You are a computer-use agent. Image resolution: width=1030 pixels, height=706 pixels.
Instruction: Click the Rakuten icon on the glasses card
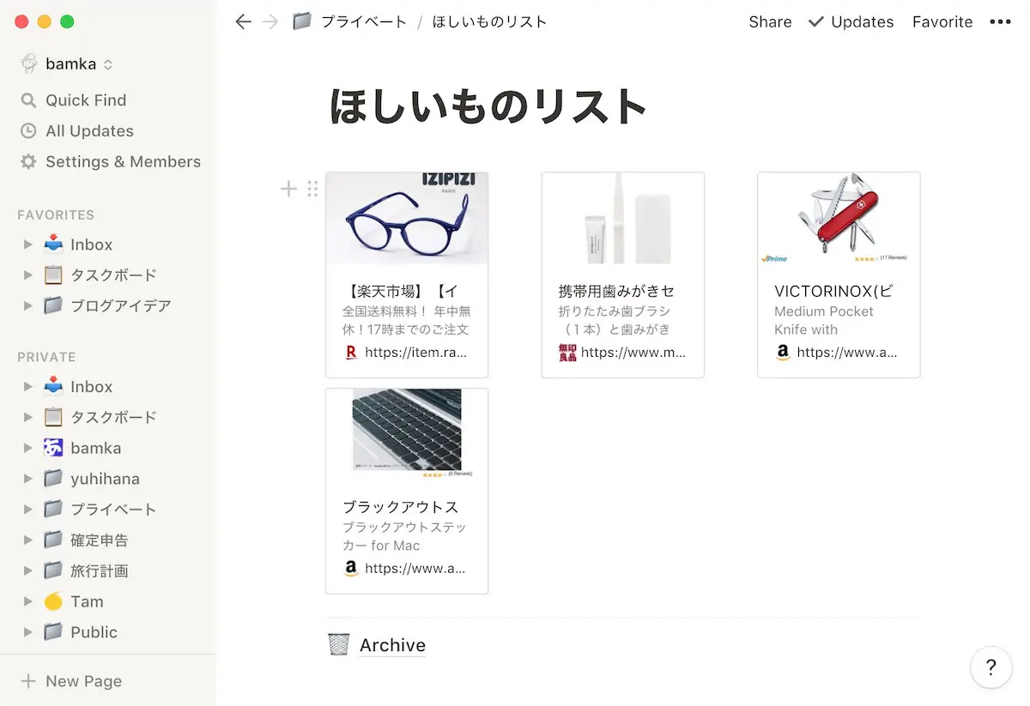point(350,352)
